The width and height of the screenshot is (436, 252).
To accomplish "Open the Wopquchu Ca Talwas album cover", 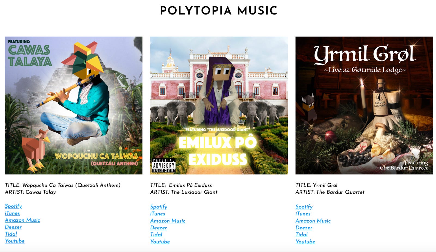I will coord(74,105).
